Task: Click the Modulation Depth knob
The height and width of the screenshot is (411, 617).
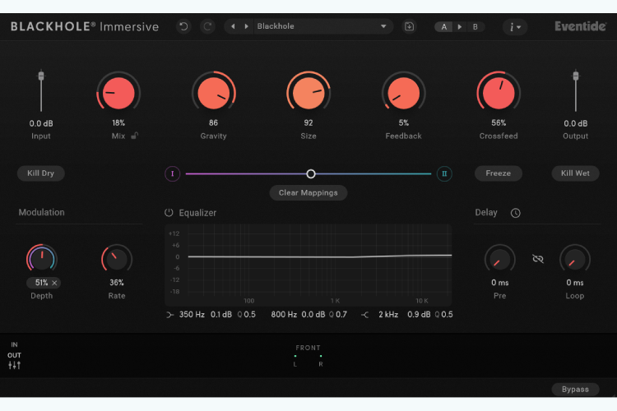Action: coord(42,259)
